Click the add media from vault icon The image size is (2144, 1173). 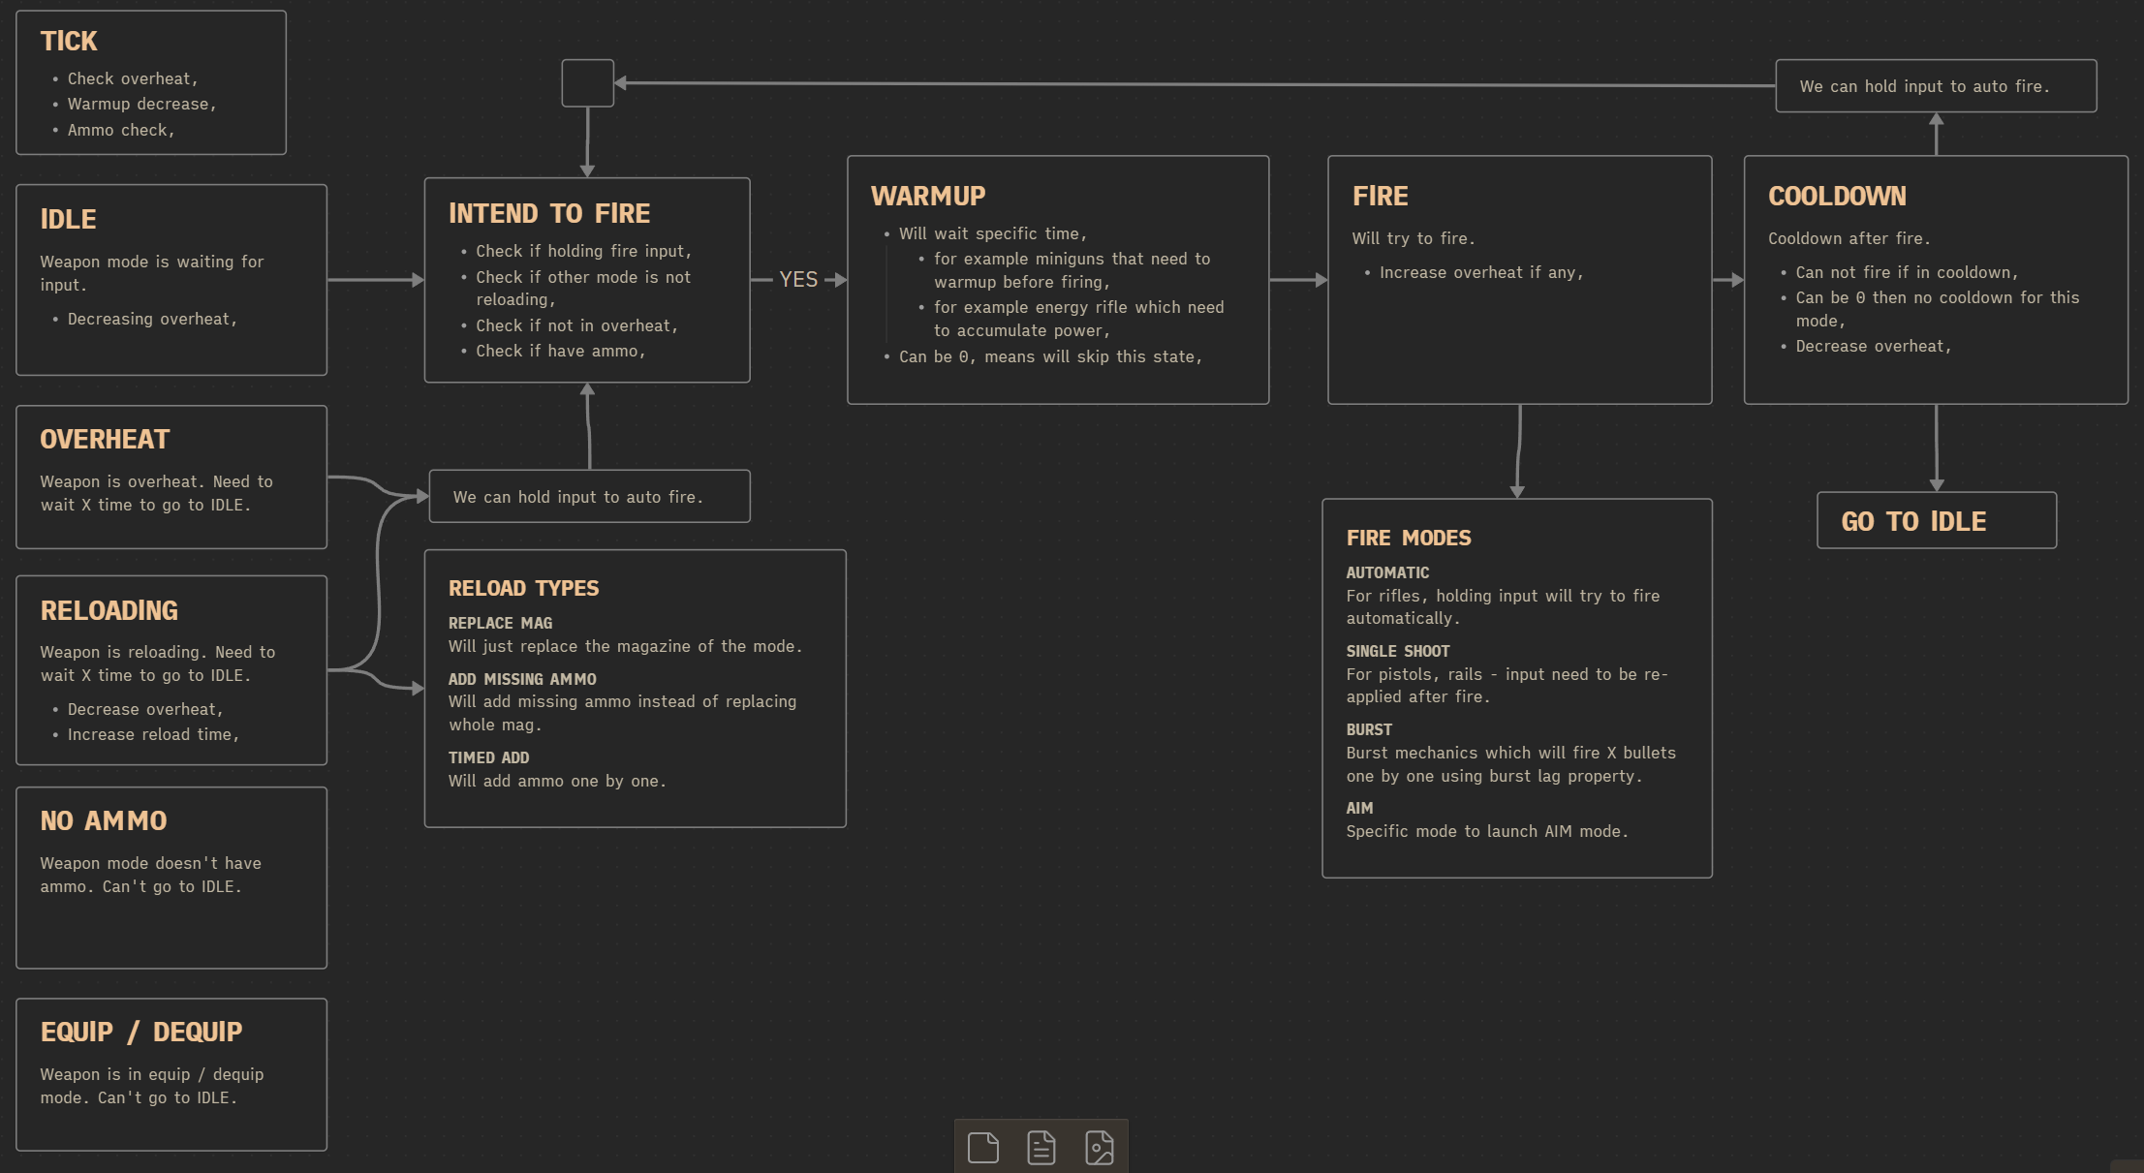pos(1099,1148)
